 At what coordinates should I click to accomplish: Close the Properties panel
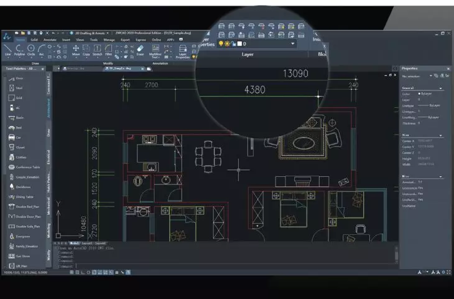tap(448, 69)
